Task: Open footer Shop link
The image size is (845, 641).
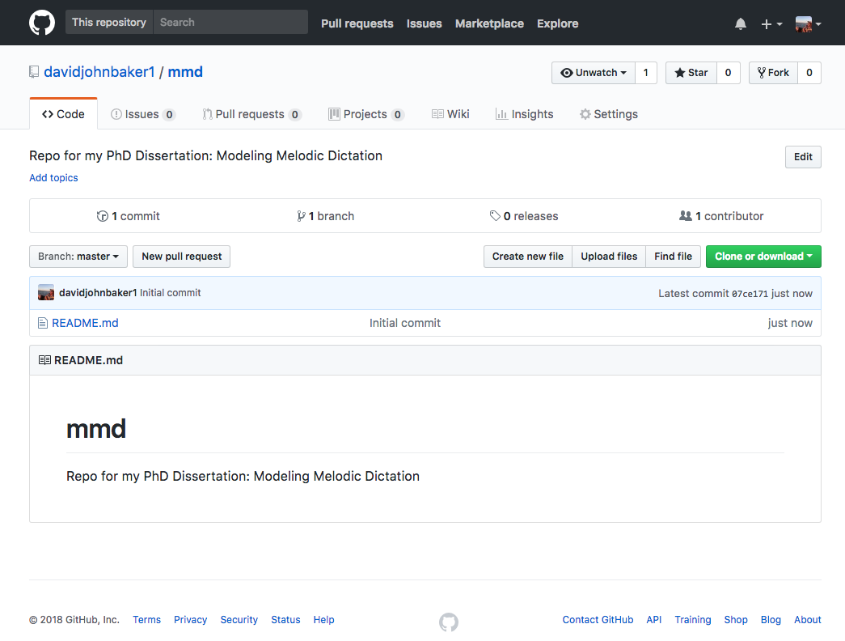Action: [x=736, y=620]
